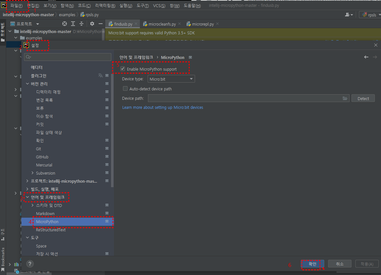Screen dimensions: 381x275
Task: Open the Device type Micro:bit dropdown
Action: pyautogui.click(x=171, y=79)
